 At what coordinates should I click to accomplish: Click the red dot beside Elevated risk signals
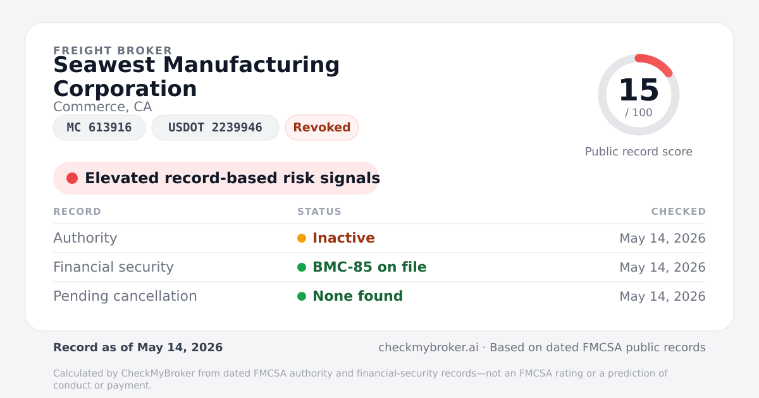click(x=72, y=178)
